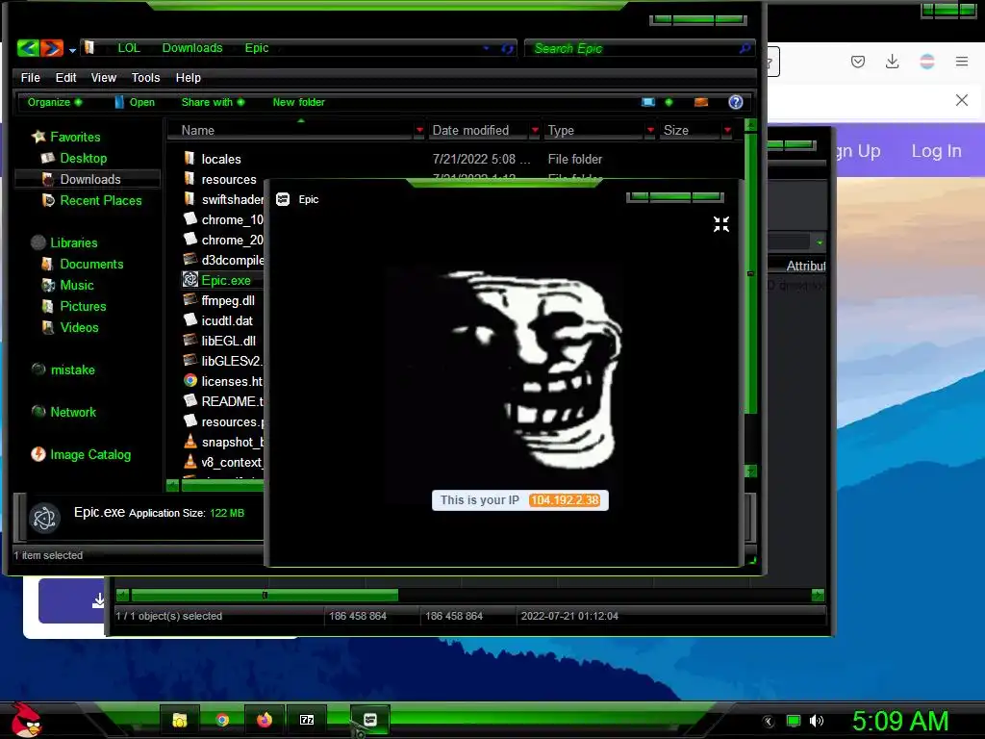
Task: Select Favorites in the navigation pane
Action: 75,137
